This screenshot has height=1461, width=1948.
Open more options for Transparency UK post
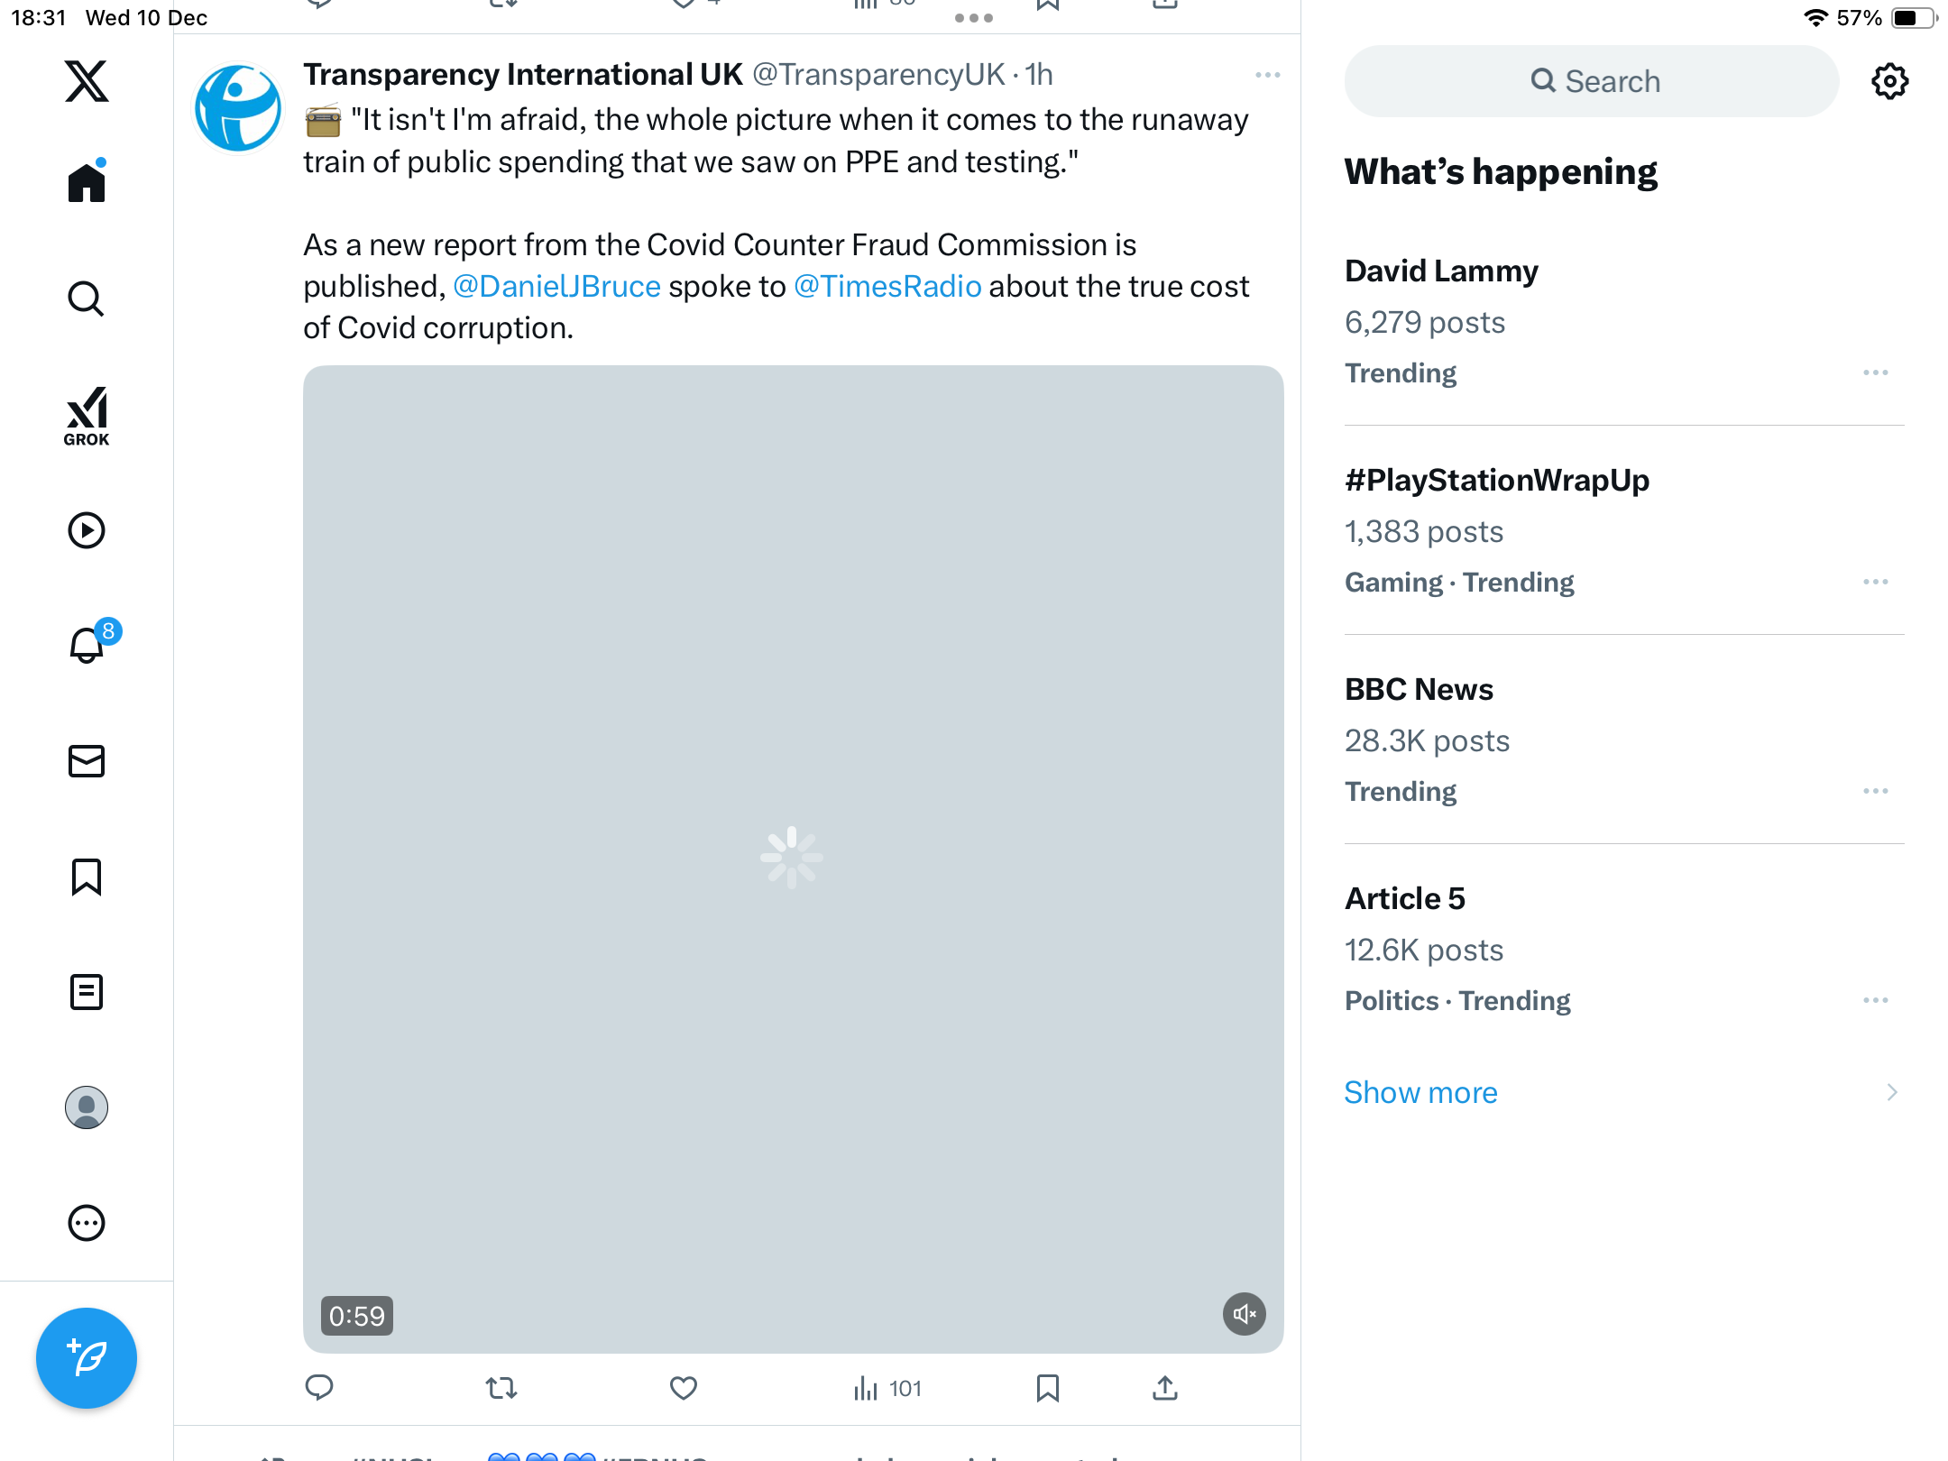point(1267,75)
